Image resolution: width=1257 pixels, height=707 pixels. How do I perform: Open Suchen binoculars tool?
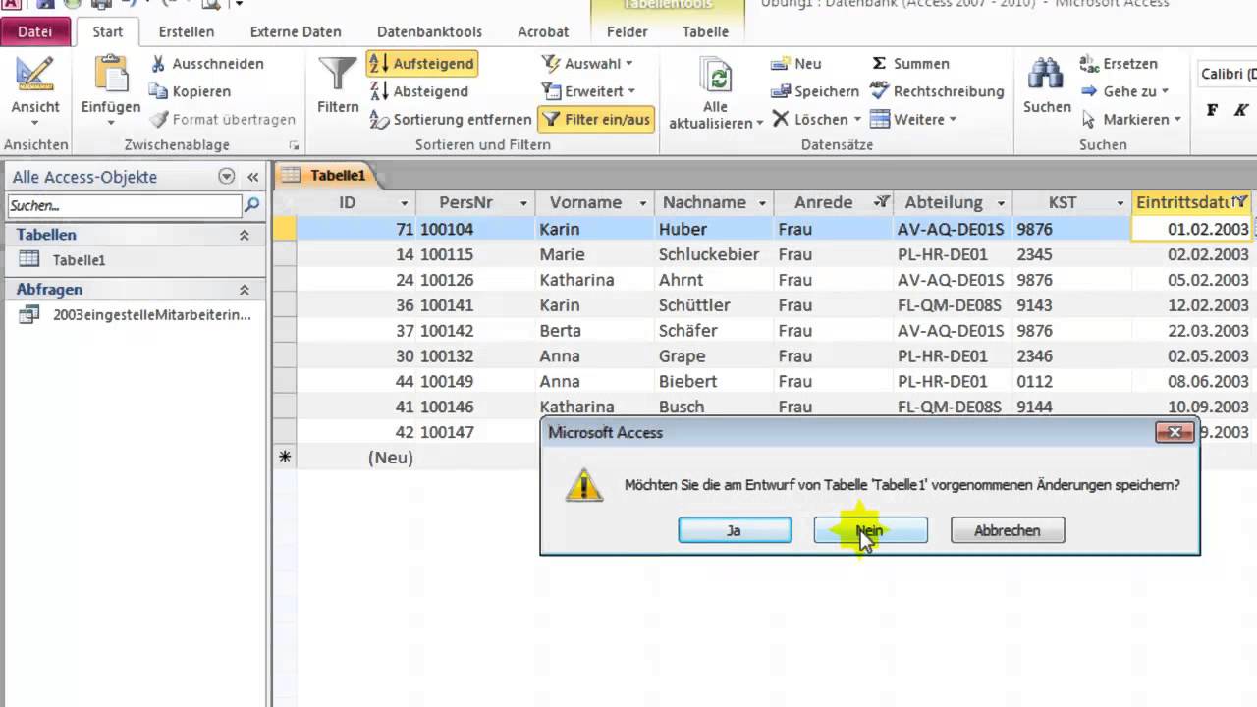1047,84
